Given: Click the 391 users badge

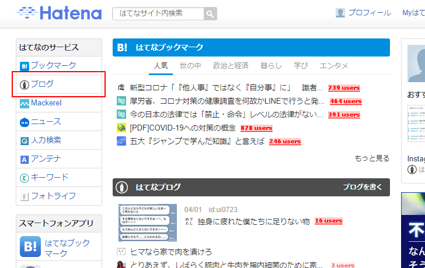Looking at the screenshot, I should coord(344,115).
